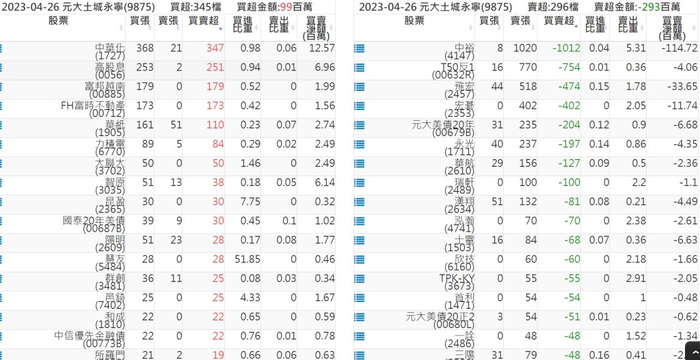Open the list icon for T50反1 (00632R)
700x360 pixels.
(x=359, y=68)
